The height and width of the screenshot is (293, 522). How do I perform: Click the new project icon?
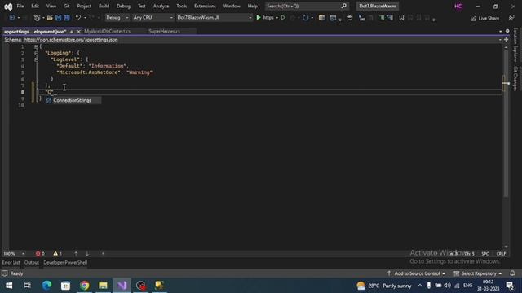click(37, 18)
